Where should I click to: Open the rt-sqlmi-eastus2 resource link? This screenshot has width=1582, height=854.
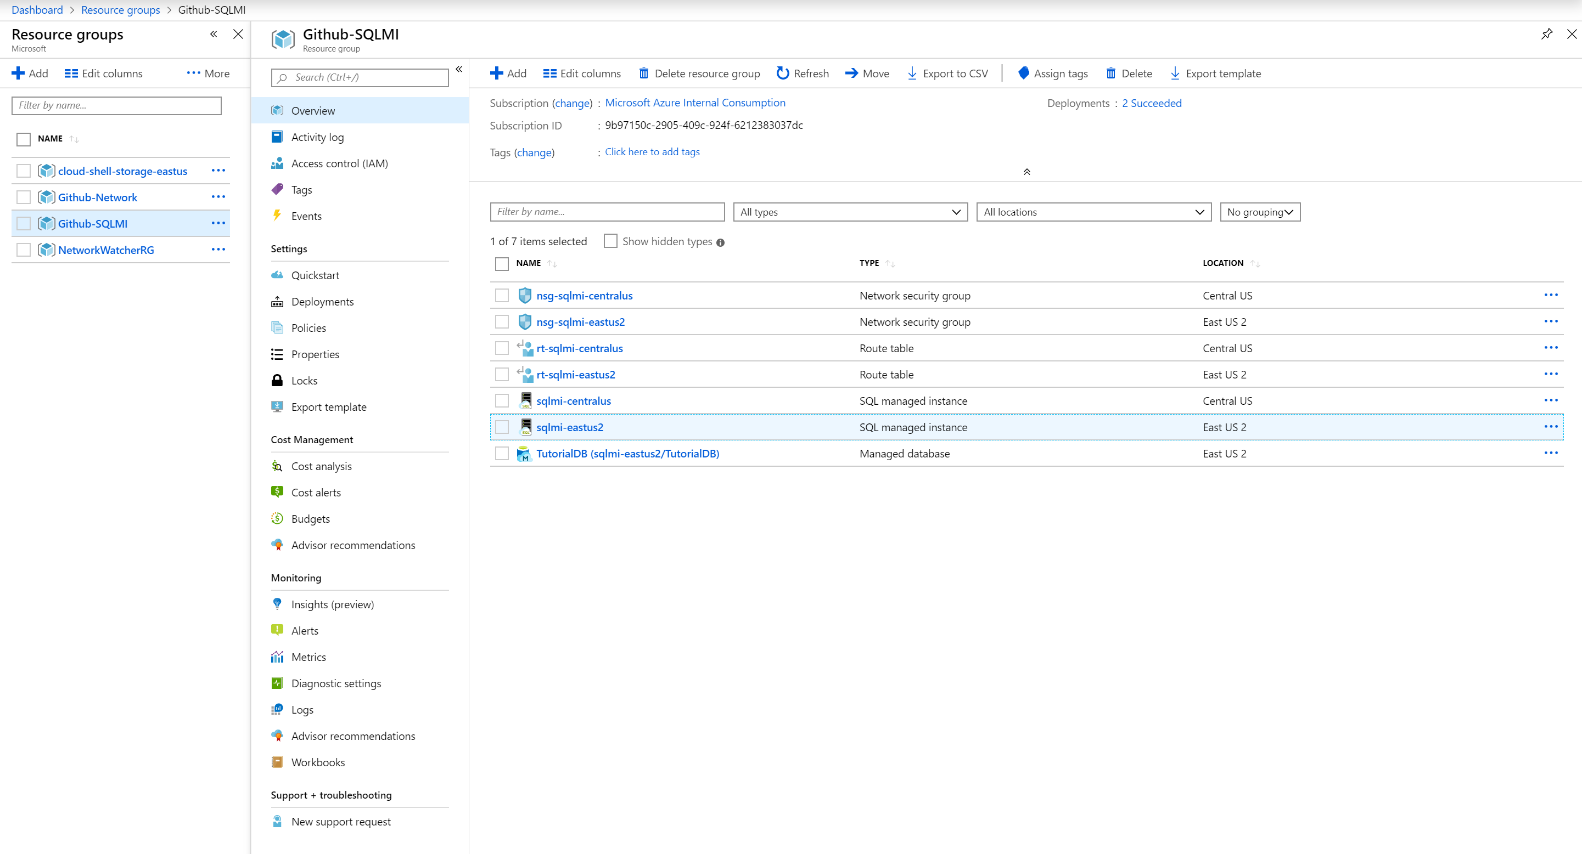point(575,374)
